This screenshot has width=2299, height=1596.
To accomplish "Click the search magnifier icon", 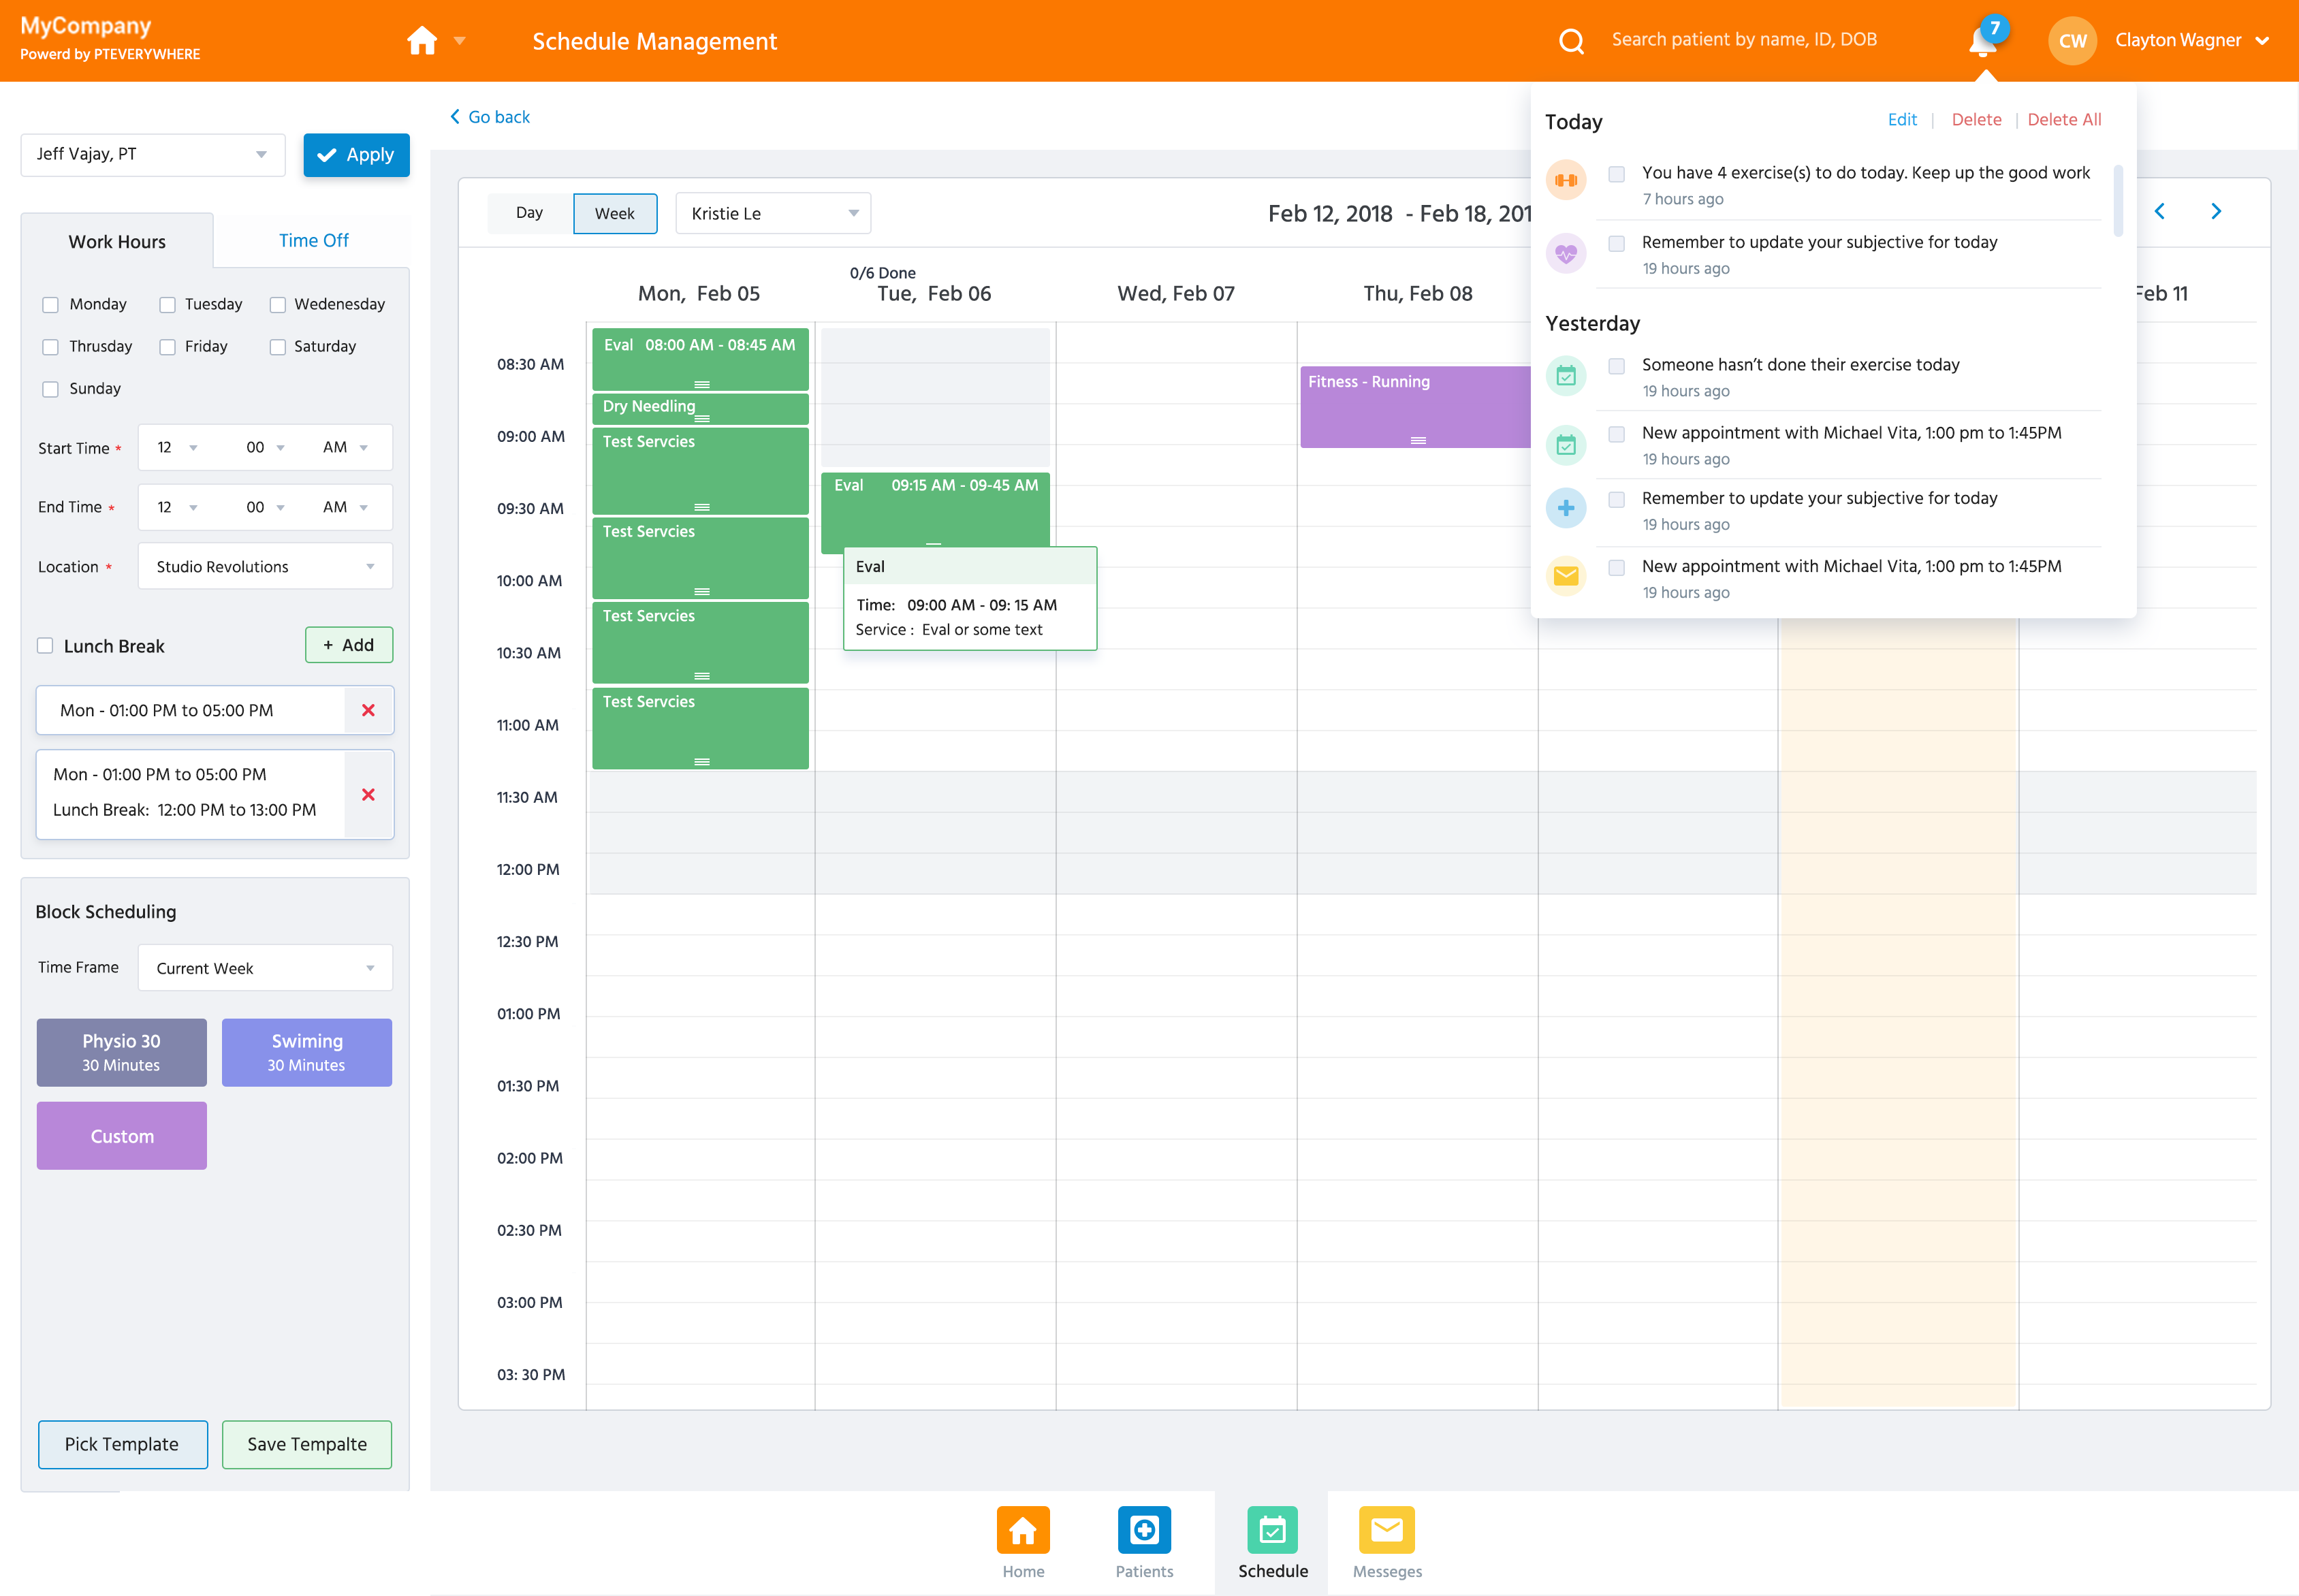I will pyautogui.click(x=1571, y=41).
